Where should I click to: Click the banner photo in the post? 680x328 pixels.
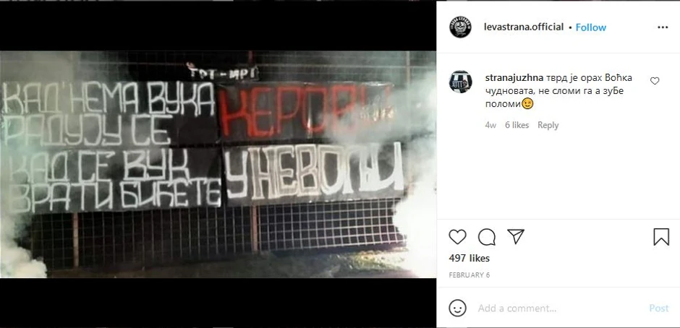(x=218, y=164)
